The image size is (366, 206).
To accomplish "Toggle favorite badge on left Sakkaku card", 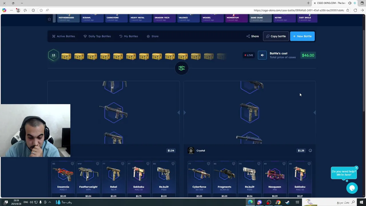I will pos(148,164).
